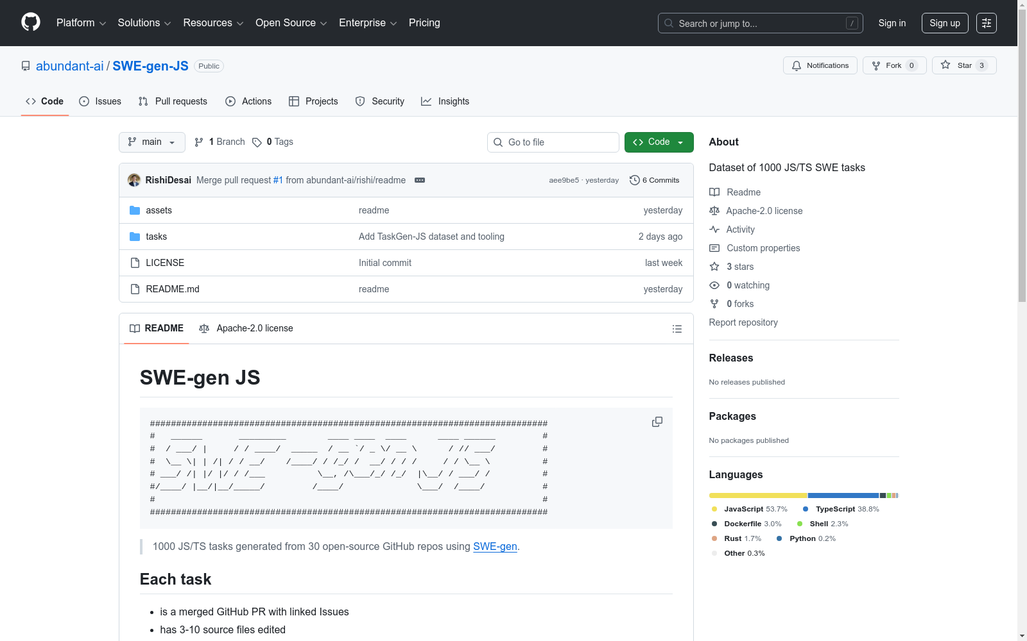Click the tag icon next to 0 Tags
The image size is (1027, 641).
[257, 142]
